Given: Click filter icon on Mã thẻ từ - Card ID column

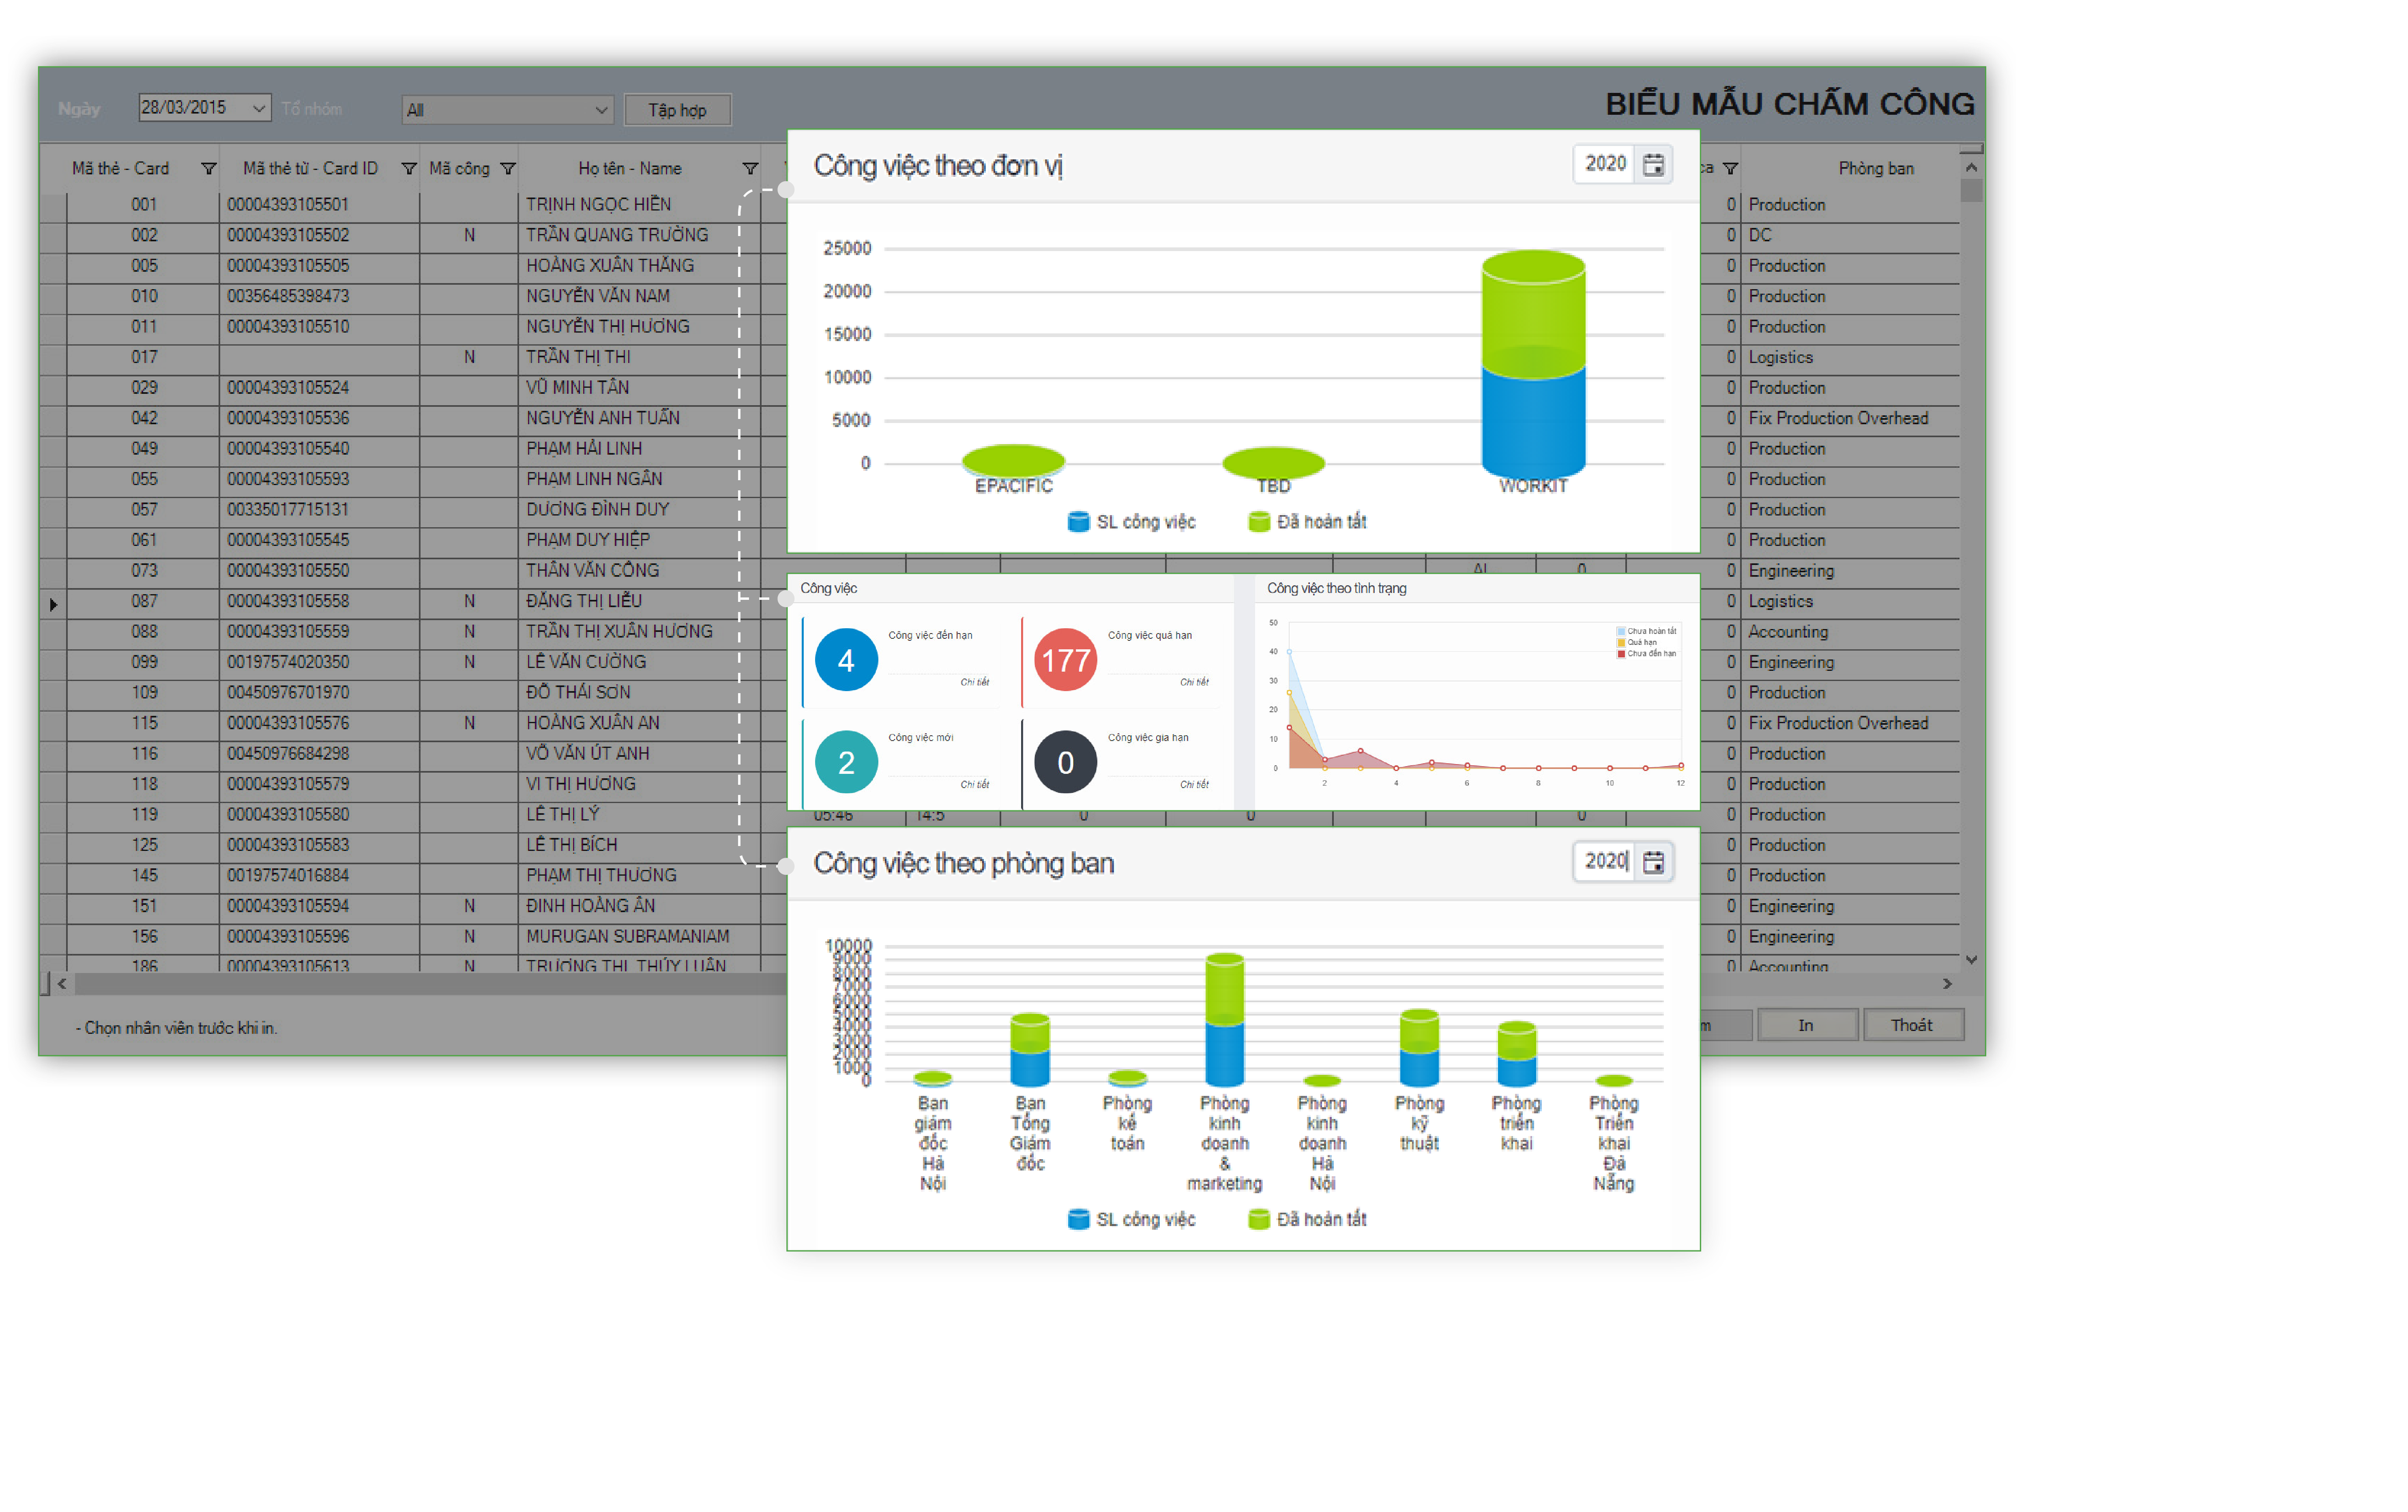Looking at the screenshot, I should 408,169.
